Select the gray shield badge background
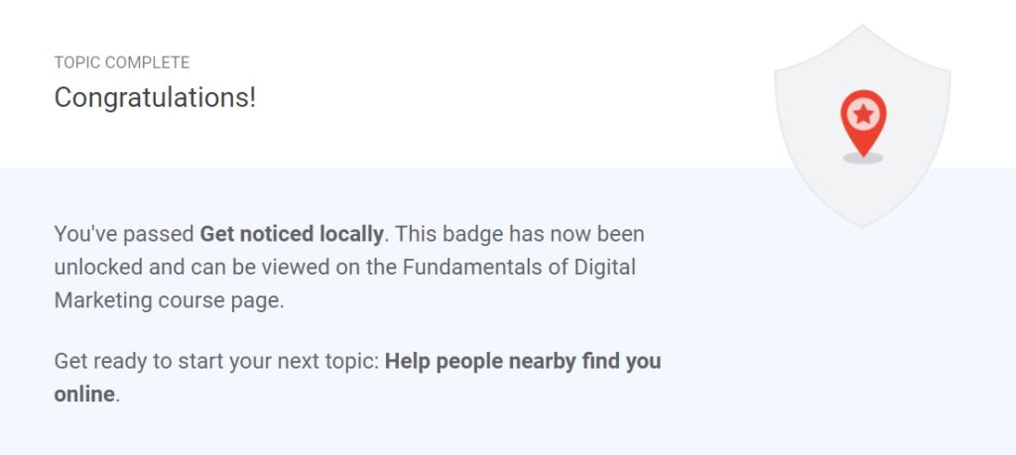The height and width of the screenshot is (455, 1016). (x=862, y=126)
